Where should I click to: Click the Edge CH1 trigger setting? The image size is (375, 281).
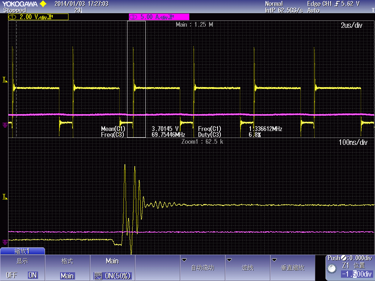point(333,4)
